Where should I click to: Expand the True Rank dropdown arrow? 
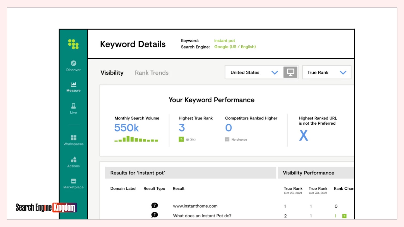(x=343, y=72)
